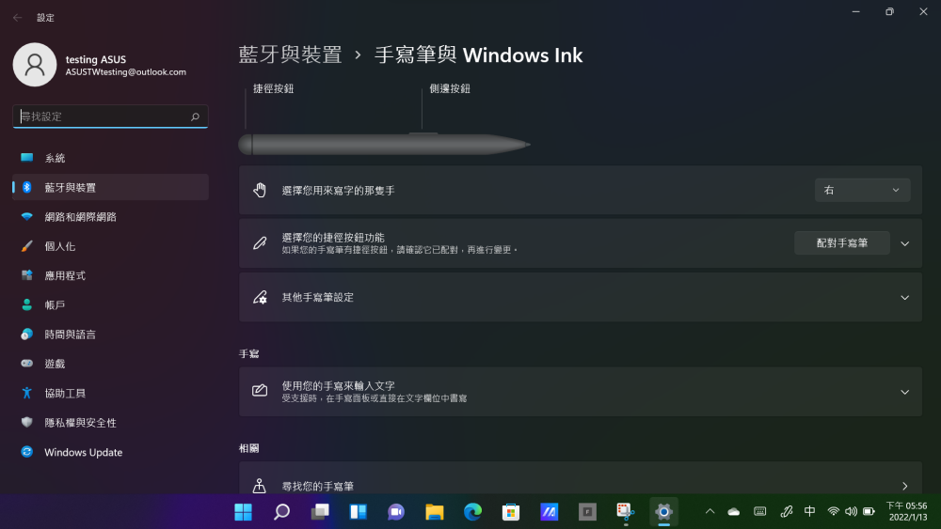Open 尋找您的手寫筆 related link
This screenshot has width=941, height=529.
[x=580, y=485]
